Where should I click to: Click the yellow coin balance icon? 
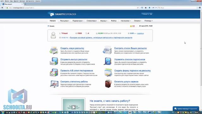131,26
